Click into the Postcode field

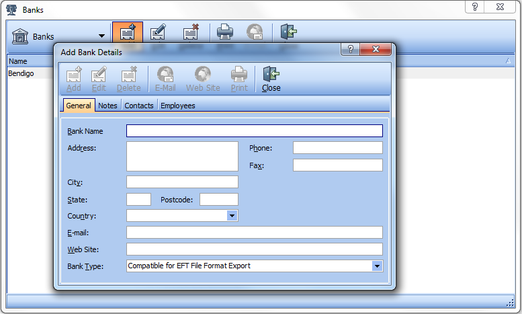[219, 199]
